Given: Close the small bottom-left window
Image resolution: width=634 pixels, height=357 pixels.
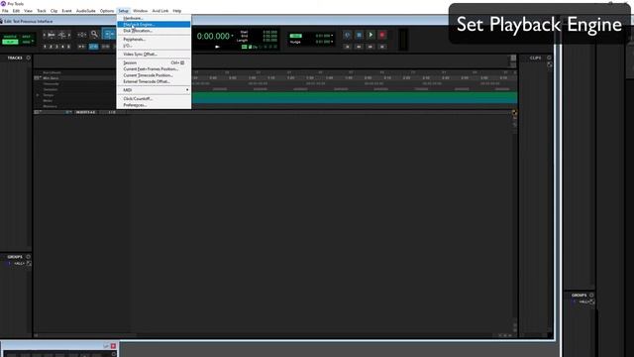Looking at the screenshot, I should click(x=113, y=346).
